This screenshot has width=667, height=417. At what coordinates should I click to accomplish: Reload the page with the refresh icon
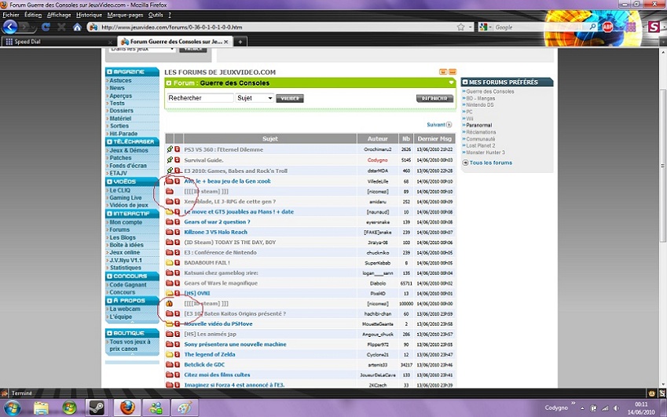pyautogui.click(x=46, y=27)
